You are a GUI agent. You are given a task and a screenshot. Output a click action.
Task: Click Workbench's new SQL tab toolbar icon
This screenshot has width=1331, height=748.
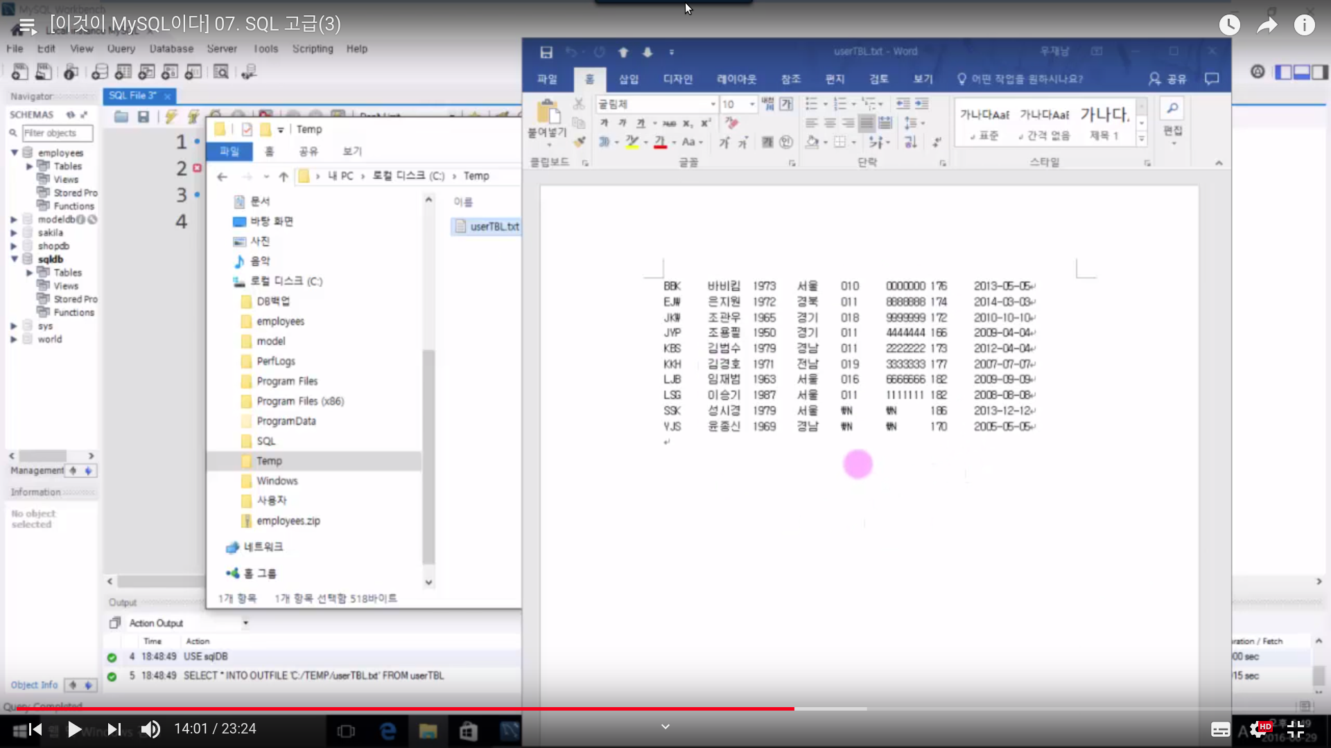(20, 71)
